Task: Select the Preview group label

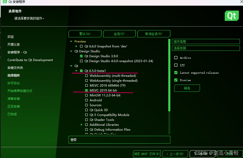Action: tap(80, 41)
